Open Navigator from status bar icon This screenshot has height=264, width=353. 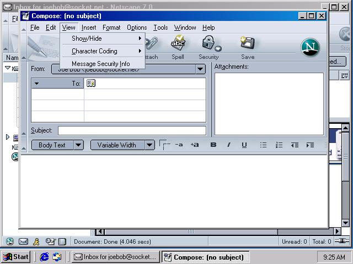click(x=10, y=241)
